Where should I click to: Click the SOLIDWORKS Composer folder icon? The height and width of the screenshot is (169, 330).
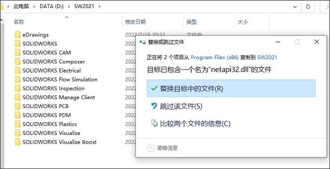(x=17, y=61)
